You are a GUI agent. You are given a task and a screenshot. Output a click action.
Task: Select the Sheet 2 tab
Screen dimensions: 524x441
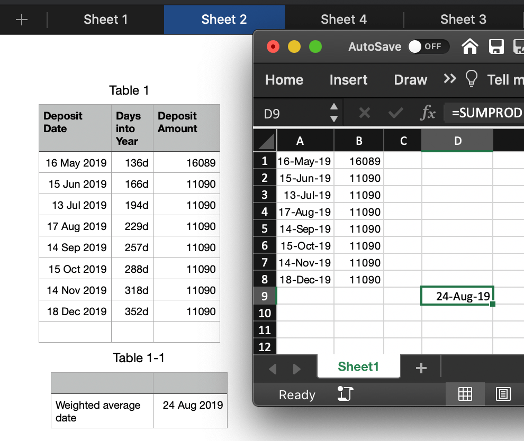(x=224, y=20)
